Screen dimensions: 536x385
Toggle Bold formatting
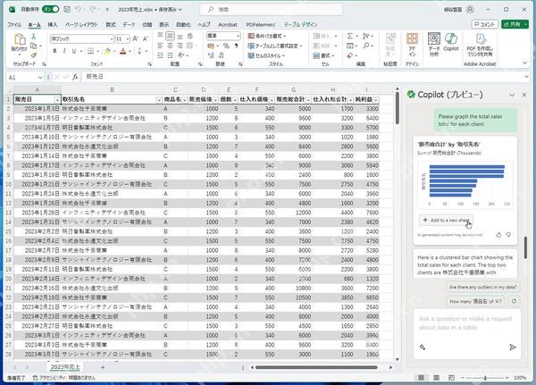54,51
